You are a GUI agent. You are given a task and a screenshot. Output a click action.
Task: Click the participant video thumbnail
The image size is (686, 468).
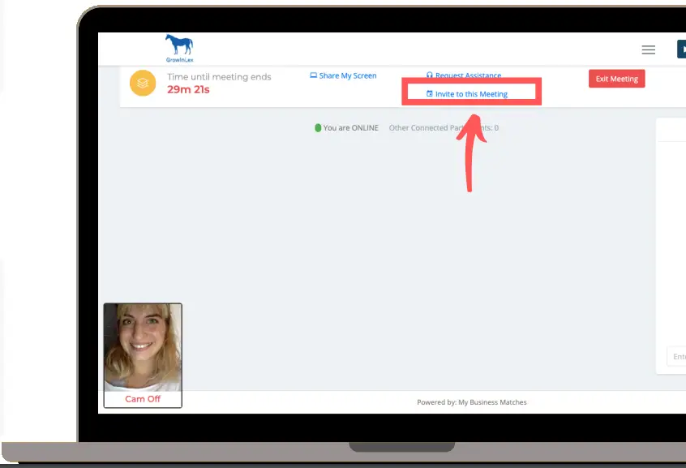pos(143,347)
